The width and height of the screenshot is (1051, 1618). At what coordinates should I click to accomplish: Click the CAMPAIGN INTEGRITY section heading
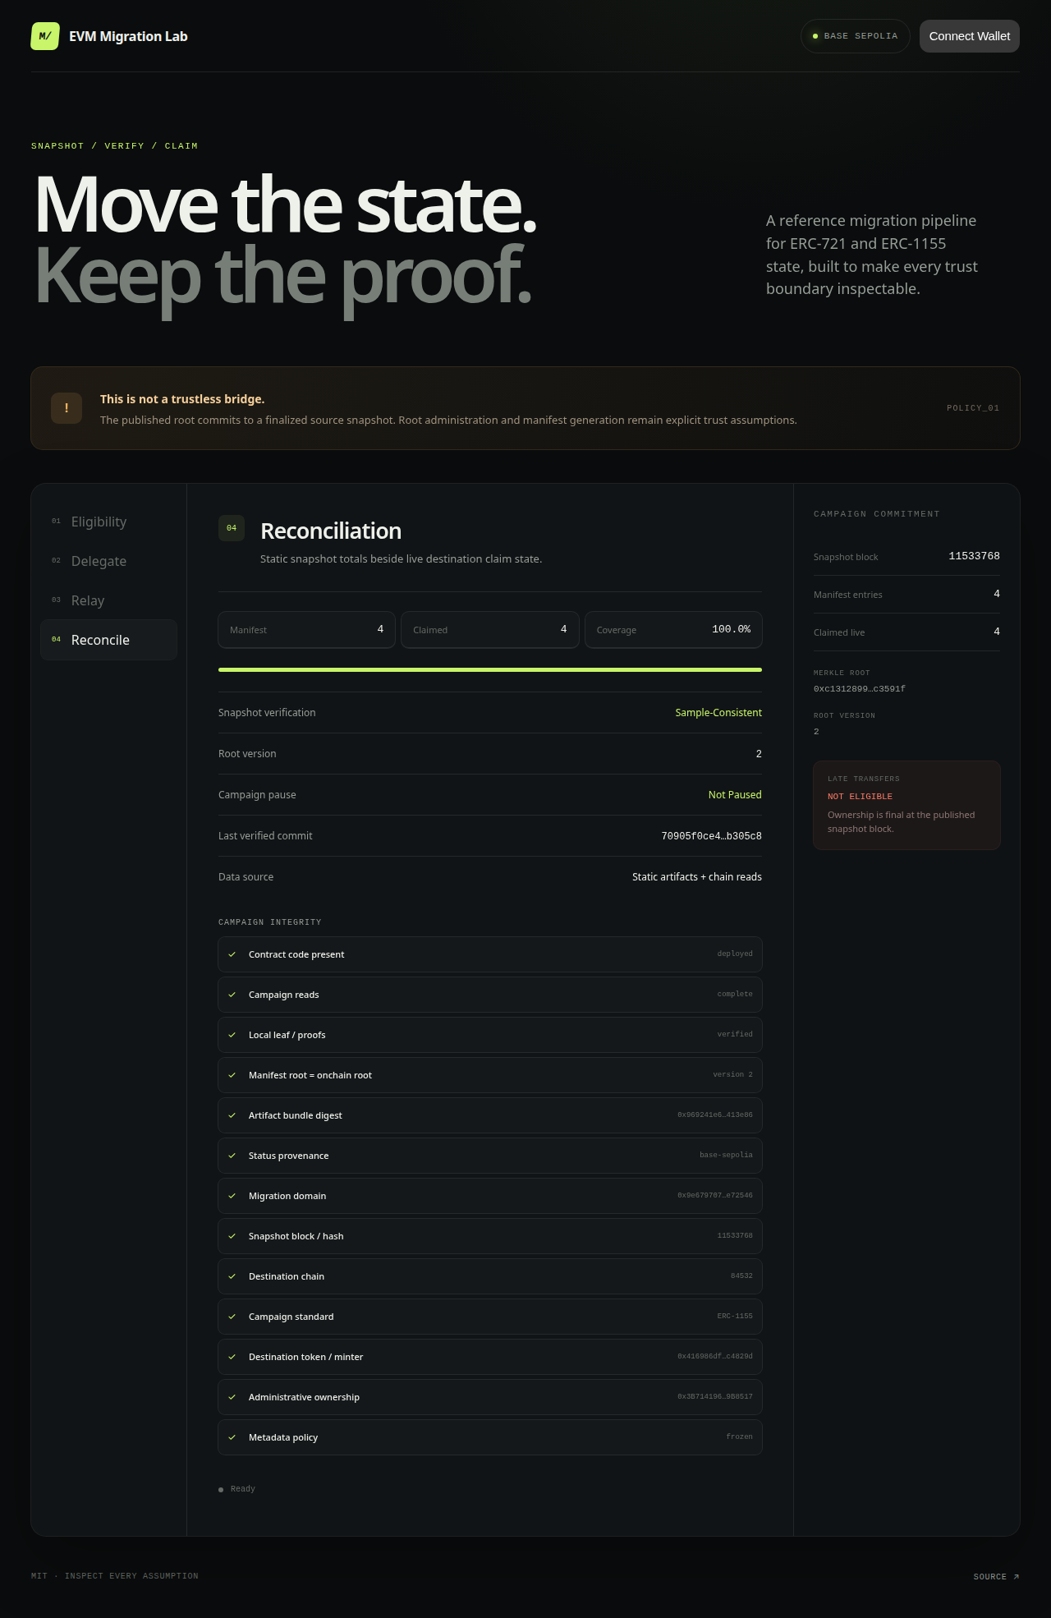click(270, 922)
